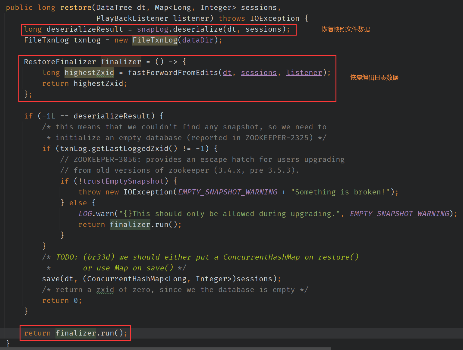Click ZOOKEEPER-3056 in the comment
The image size is (463, 350).
(105, 159)
